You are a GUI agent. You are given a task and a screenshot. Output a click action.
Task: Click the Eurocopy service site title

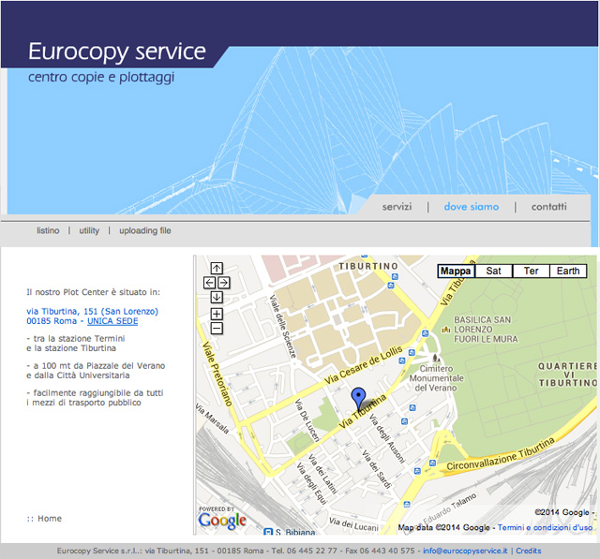tap(117, 51)
